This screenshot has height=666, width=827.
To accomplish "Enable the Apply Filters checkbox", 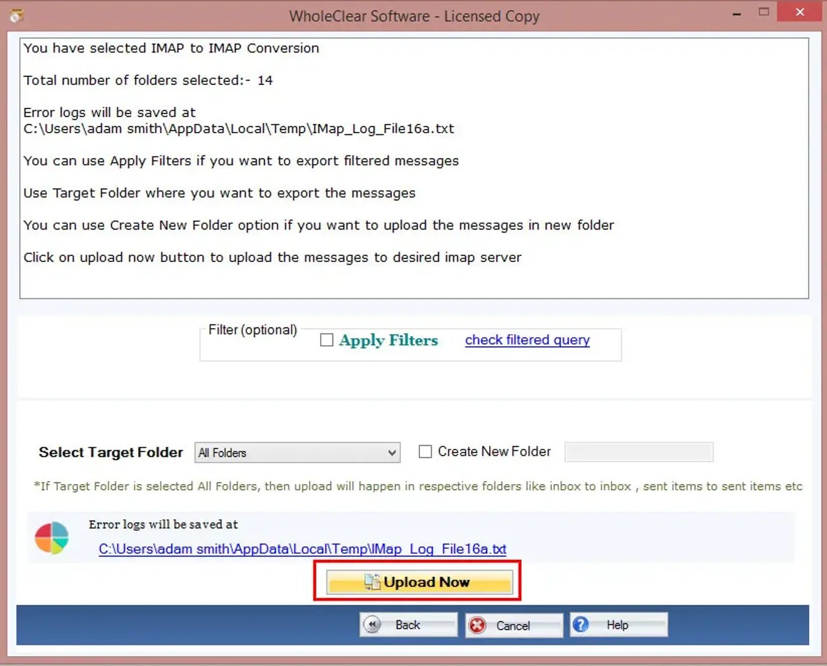I will click(x=327, y=340).
